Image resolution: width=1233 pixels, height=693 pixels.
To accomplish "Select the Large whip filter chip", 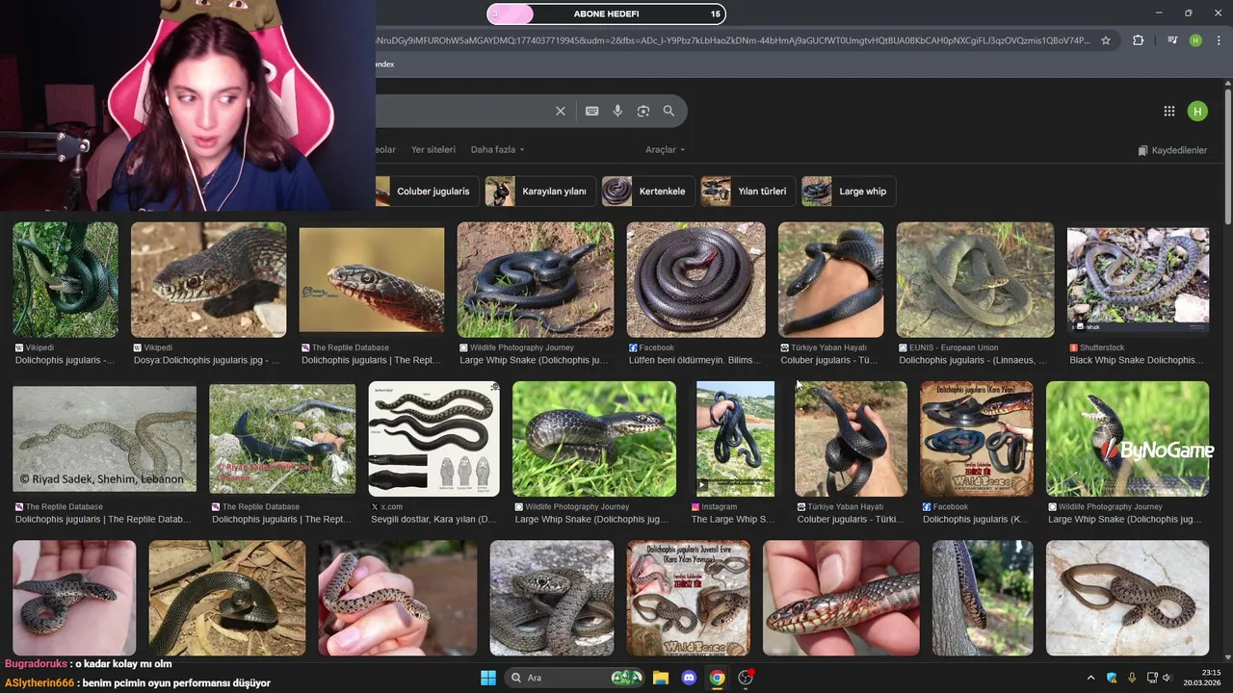I will point(849,191).
